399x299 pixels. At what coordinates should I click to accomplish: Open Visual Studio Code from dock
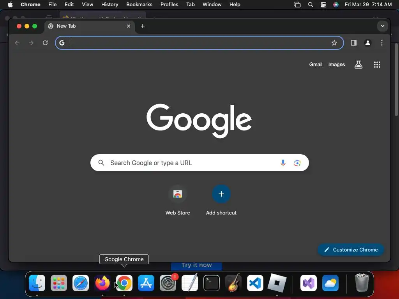[255, 283]
